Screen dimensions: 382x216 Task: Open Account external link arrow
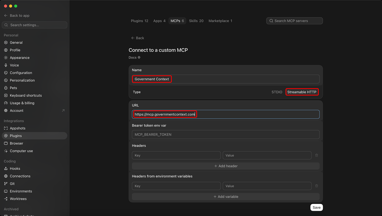[x=63, y=111]
